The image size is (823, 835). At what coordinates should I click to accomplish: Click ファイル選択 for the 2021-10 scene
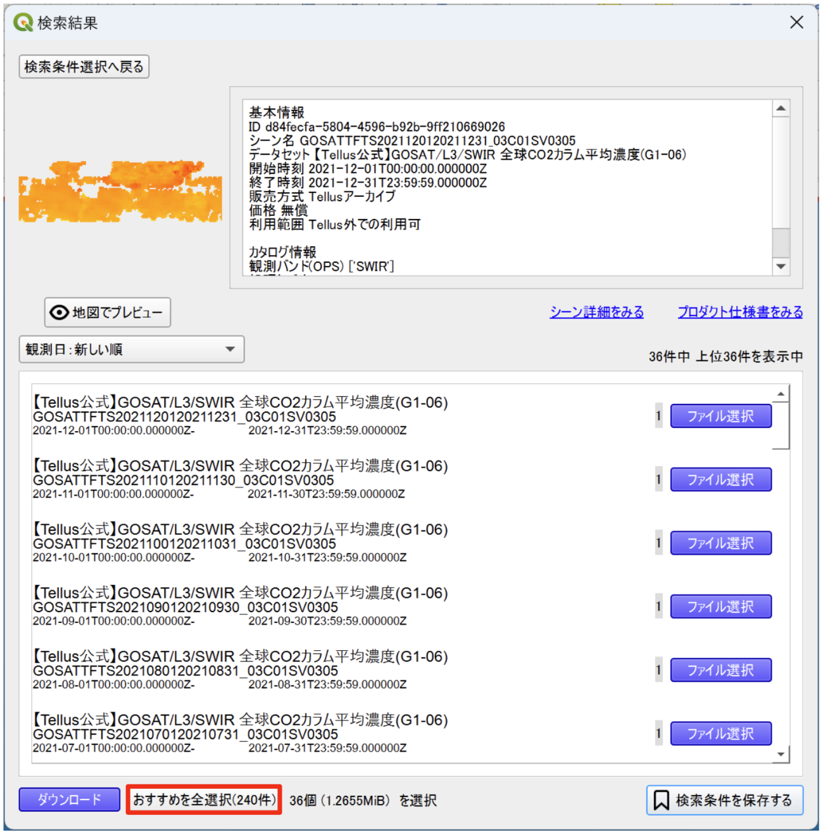(720, 543)
